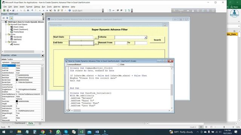Open Properties Window from the toolbar icon
Screen dimensions: 241x135
click(x=58, y=10)
